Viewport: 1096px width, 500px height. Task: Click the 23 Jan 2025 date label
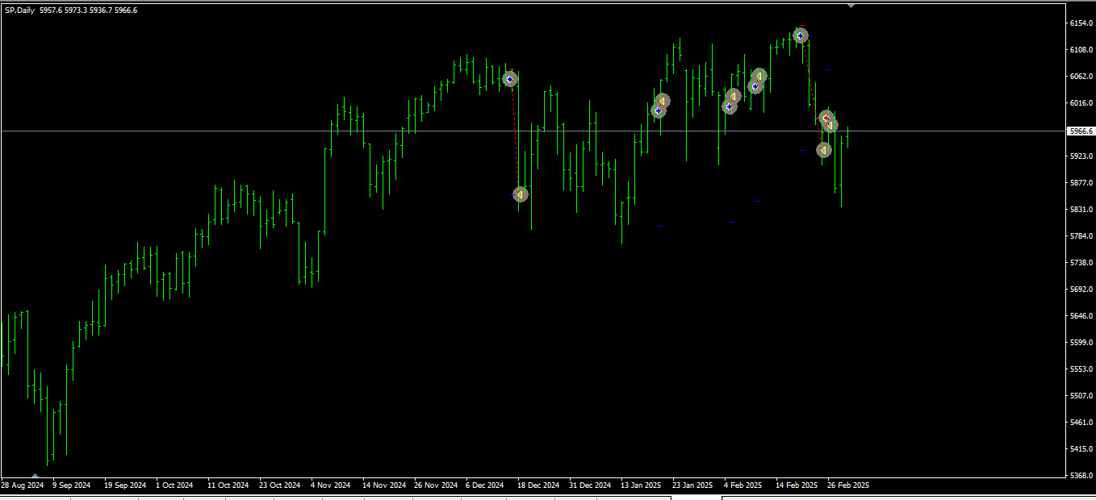tap(692, 485)
